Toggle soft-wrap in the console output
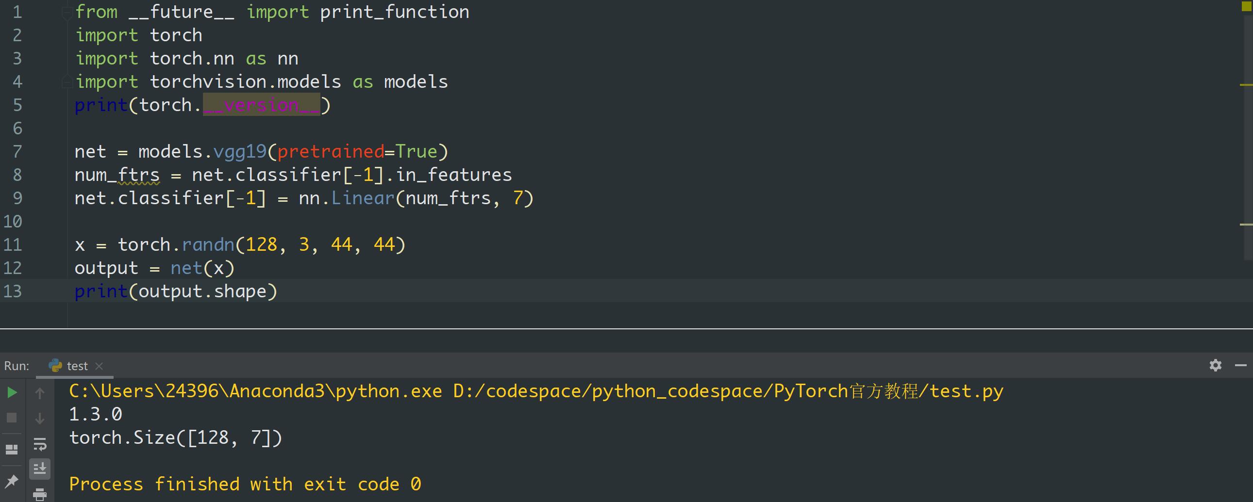 pos(40,444)
